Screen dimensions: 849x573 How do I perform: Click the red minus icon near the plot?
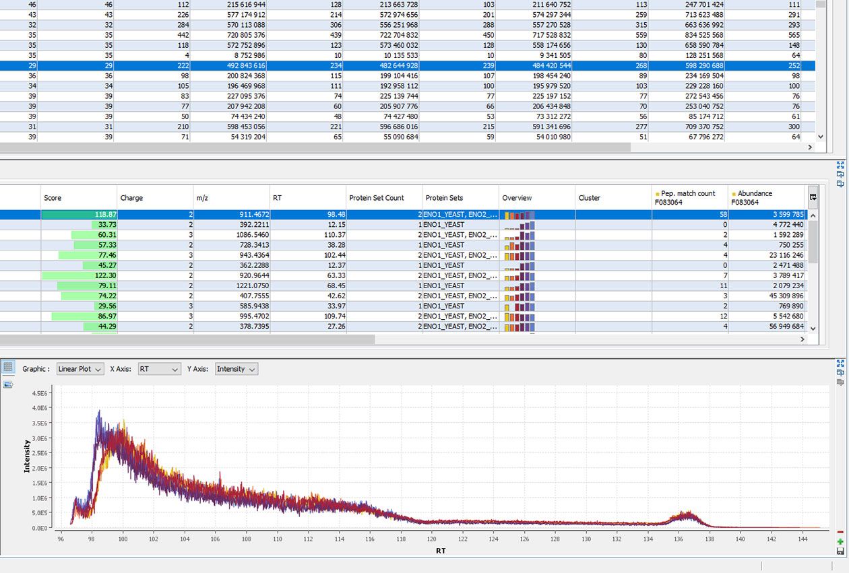pyautogui.click(x=840, y=532)
